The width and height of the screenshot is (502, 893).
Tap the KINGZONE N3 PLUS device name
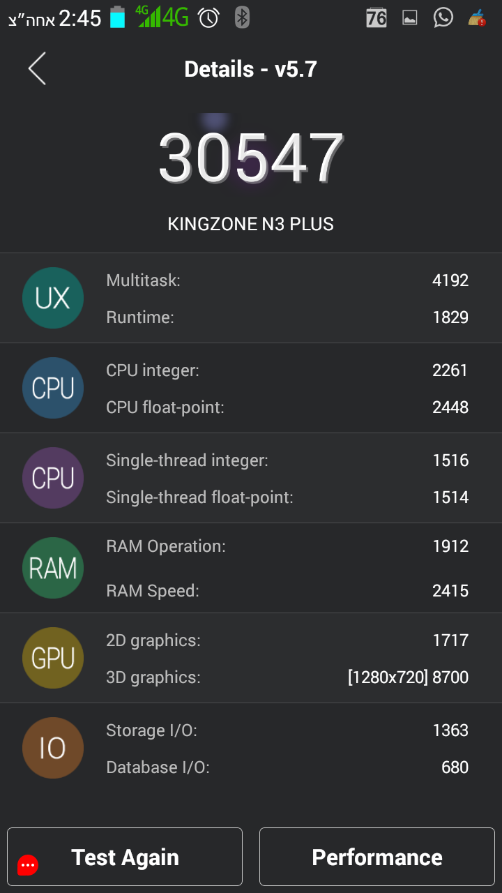point(251,224)
